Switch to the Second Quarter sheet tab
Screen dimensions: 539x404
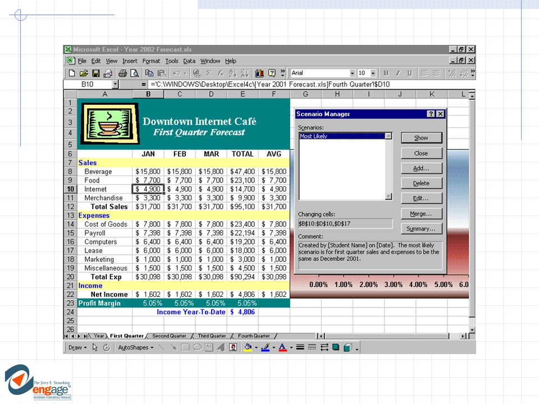(x=169, y=336)
